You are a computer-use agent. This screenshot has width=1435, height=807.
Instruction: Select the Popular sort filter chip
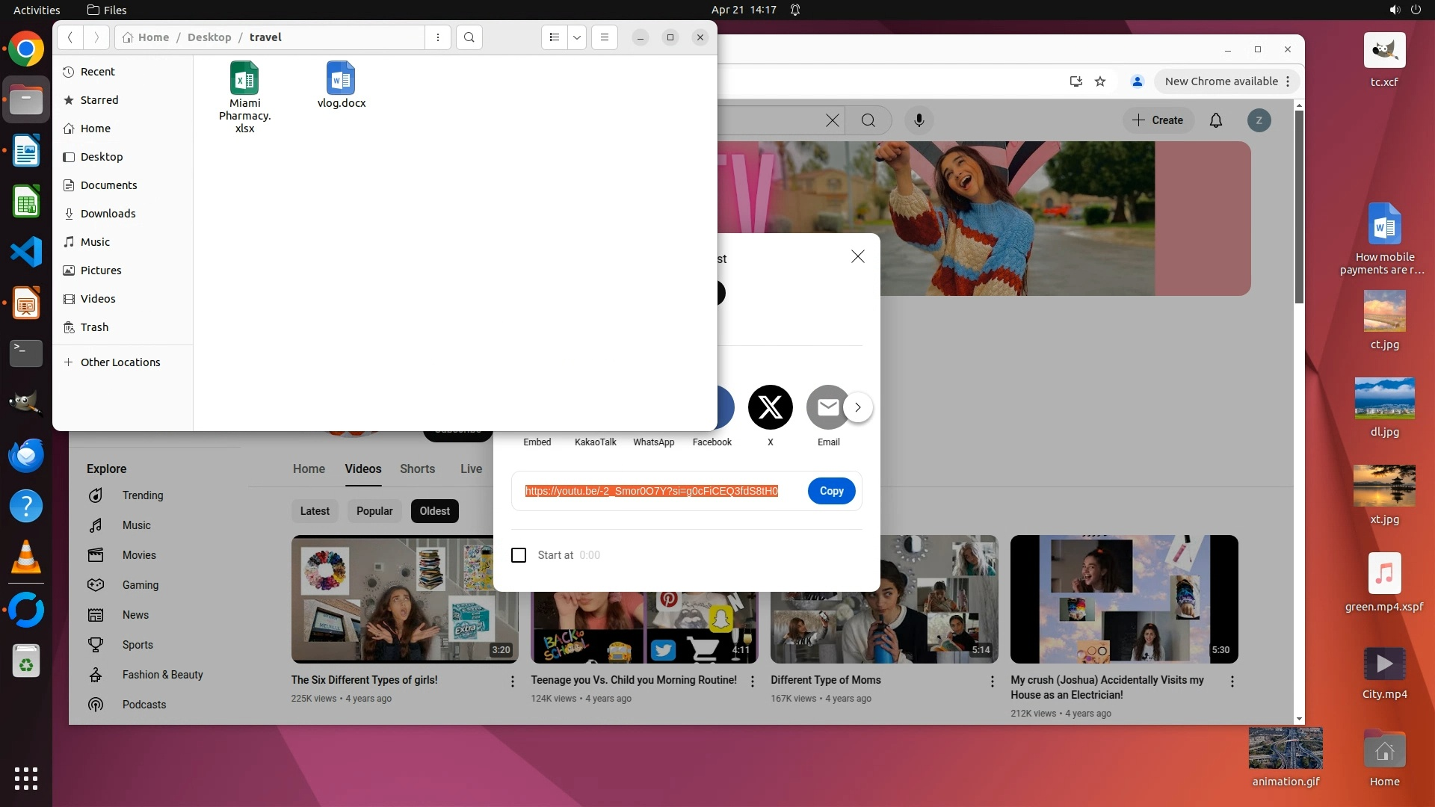pyautogui.click(x=374, y=511)
